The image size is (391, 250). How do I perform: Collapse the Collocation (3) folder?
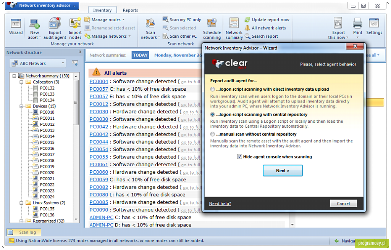click(x=21, y=82)
